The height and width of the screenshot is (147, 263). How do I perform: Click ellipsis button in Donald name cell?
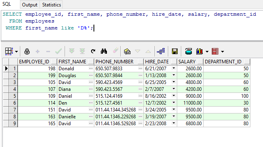[x=91, y=68]
